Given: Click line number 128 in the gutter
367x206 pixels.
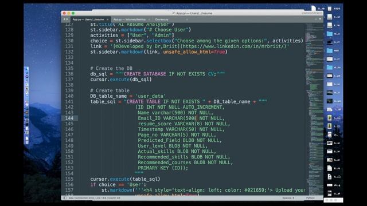Looking at the screenshot, I should (69, 30).
